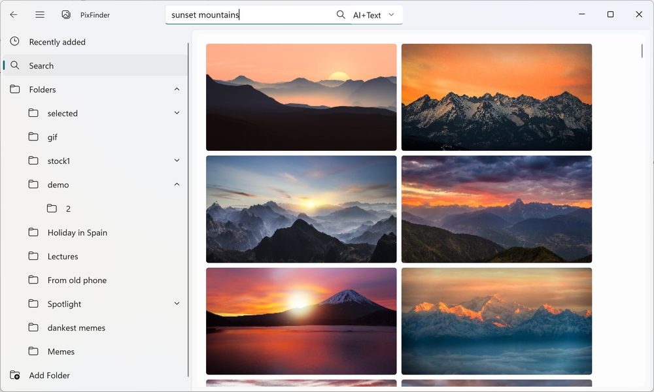This screenshot has height=392, width=654.
Task: Click the results vertical scrollbar thumb
Action: click(642, 51)
